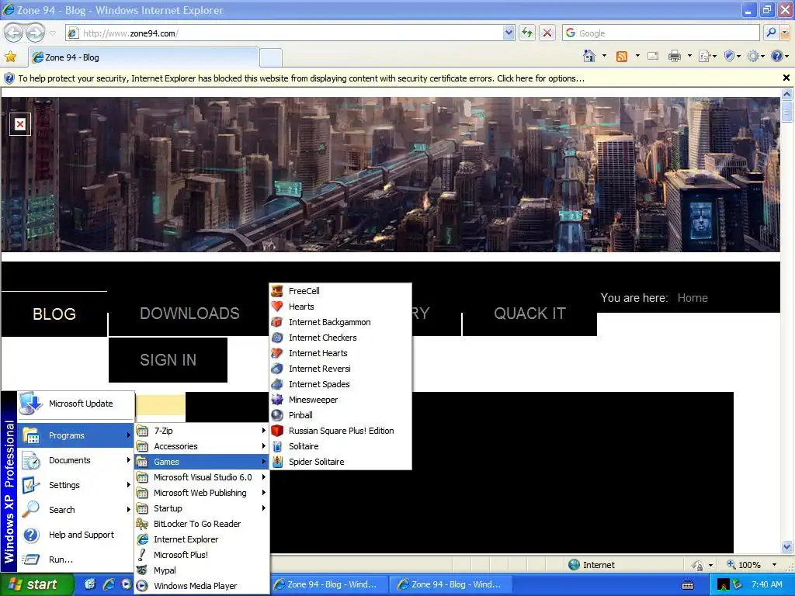795x596 pixels.
Task: Open Help and Support
Action: [x=75, y=535]
